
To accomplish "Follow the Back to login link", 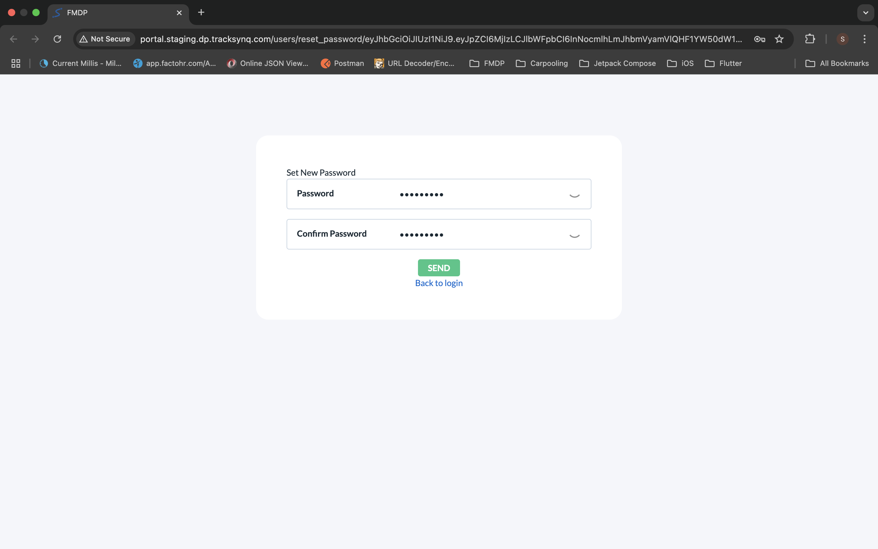I will 439,283.
